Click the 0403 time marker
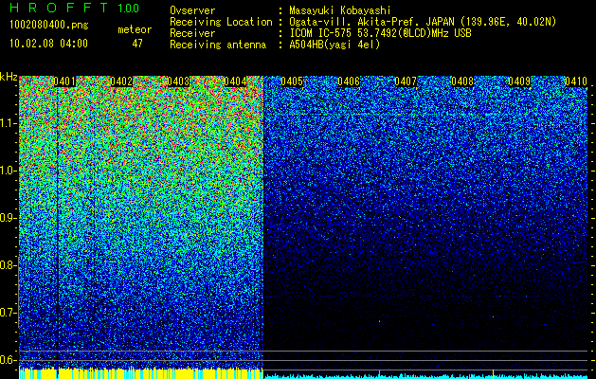596x379 pixels. 178,81
